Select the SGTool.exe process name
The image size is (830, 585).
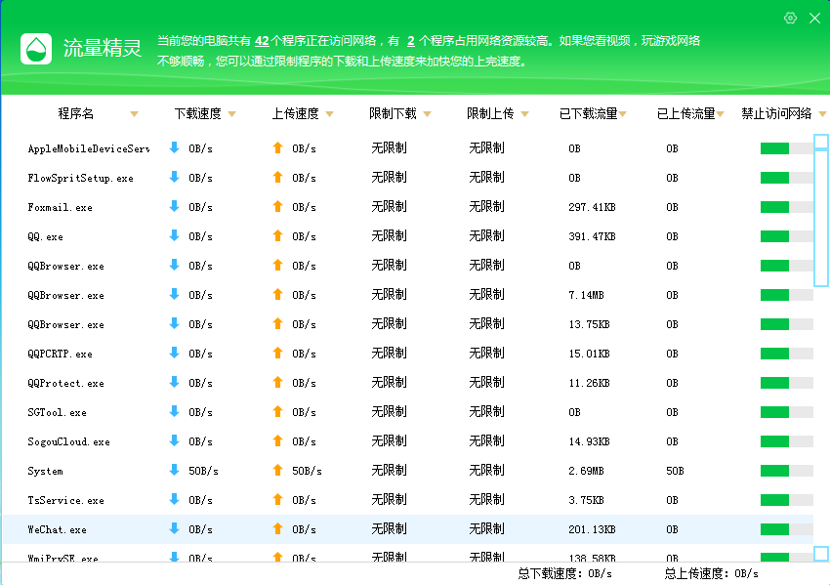[x=58, y=412]
